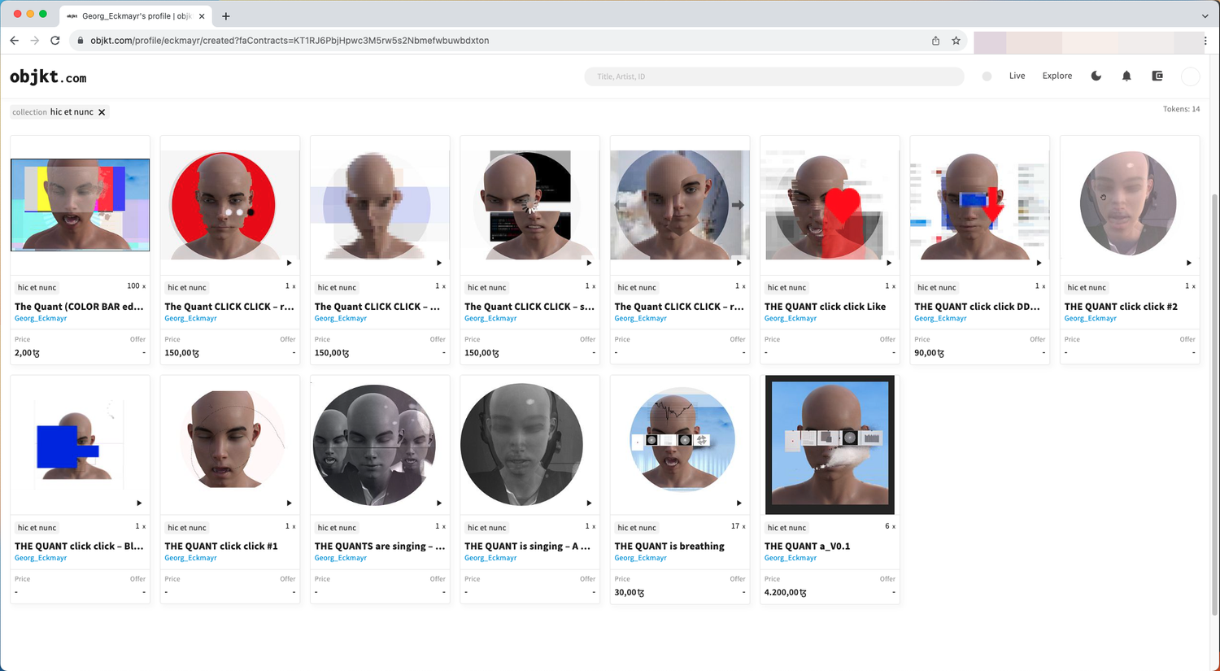The height and width of the screenshot is (671, 1220).
Task: Remove the hic et nunc collection filter
Action: click(102, 112)
